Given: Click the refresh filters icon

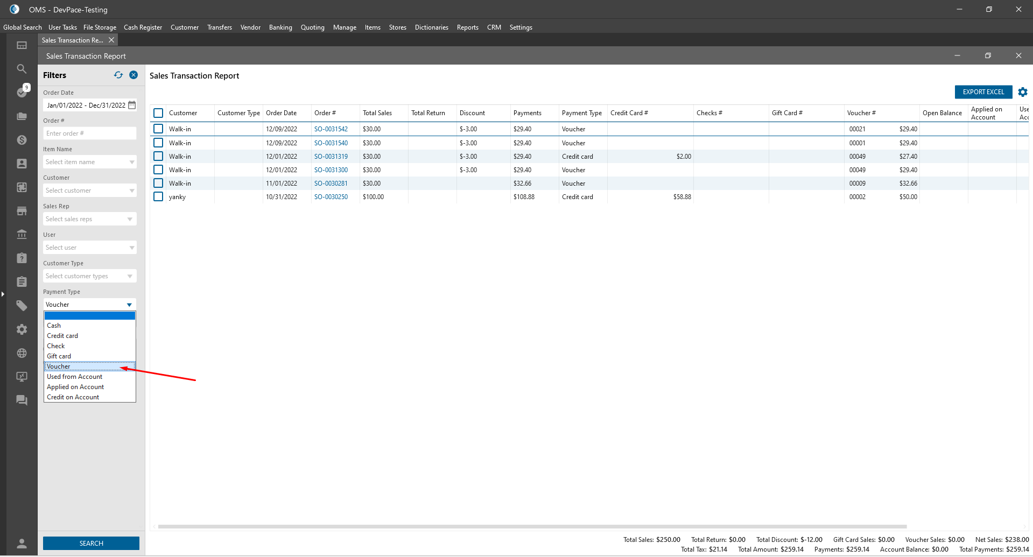Looking at the screenshot, I should 118,75.
